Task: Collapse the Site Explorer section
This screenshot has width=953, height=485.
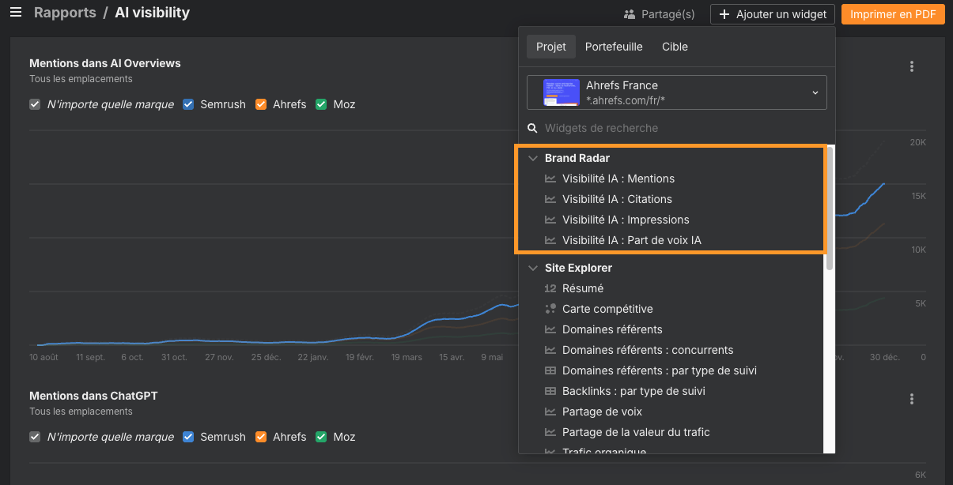Action: (x=533, y=268)
